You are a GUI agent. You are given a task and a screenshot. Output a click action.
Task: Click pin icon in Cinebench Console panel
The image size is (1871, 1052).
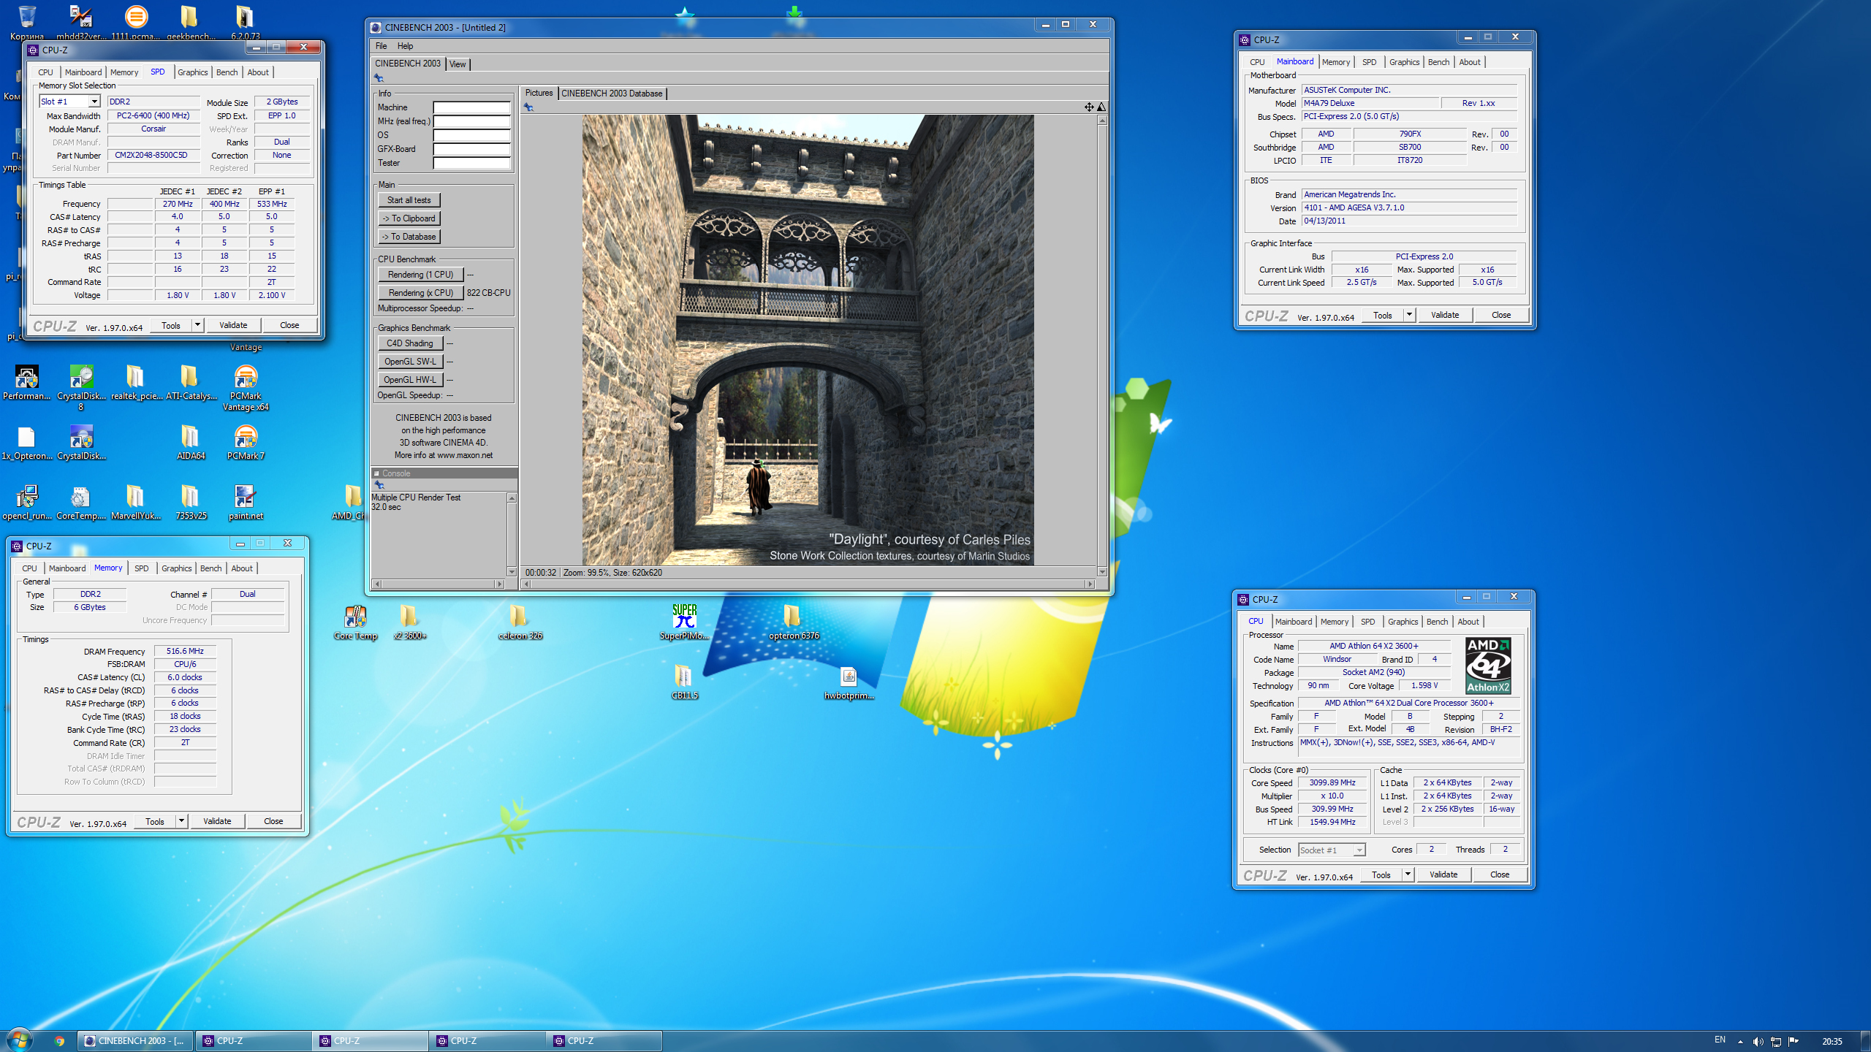pyautogui.click(x=379, y=485)
